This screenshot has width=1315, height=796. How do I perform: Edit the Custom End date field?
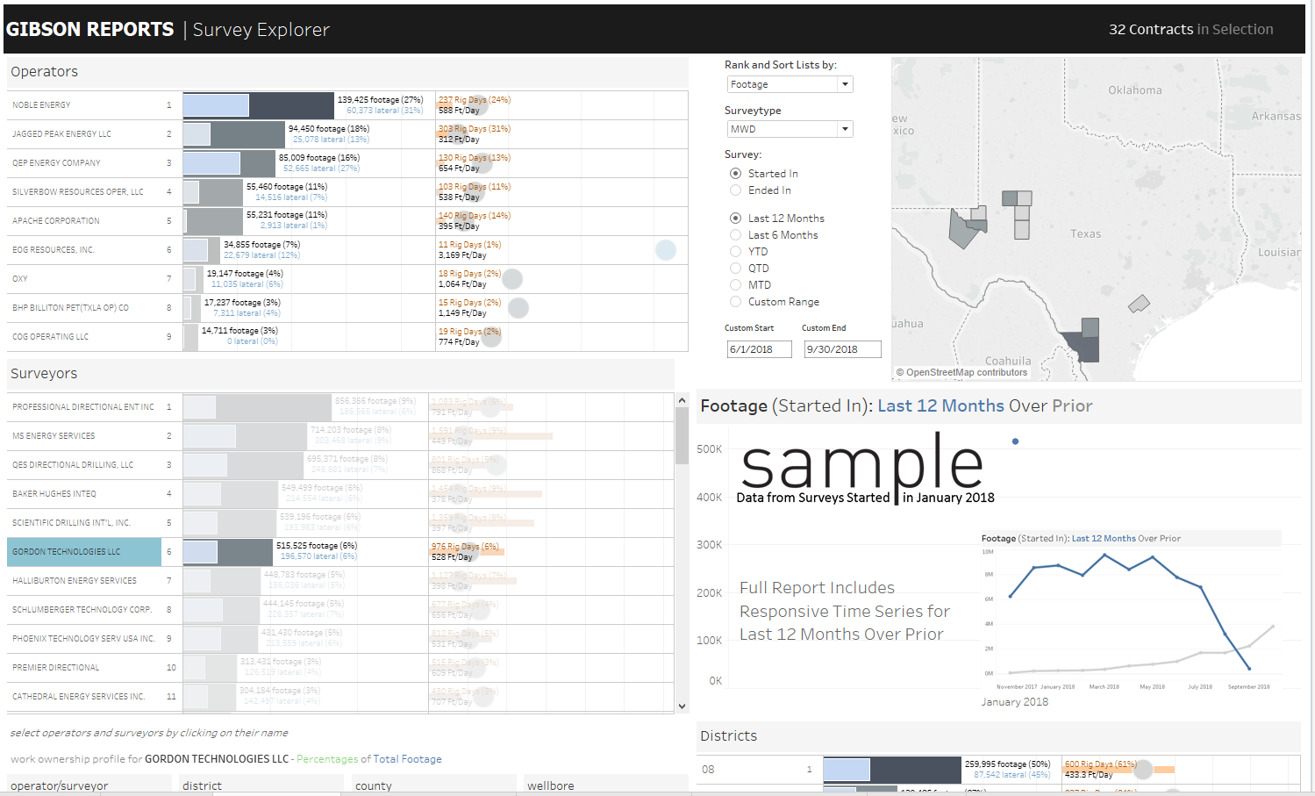(x=843, y=349)
